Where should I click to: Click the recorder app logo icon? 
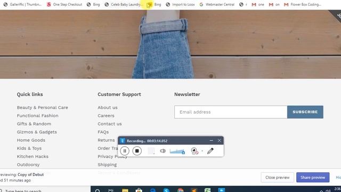pyautogui.click(x=123, y=141)
